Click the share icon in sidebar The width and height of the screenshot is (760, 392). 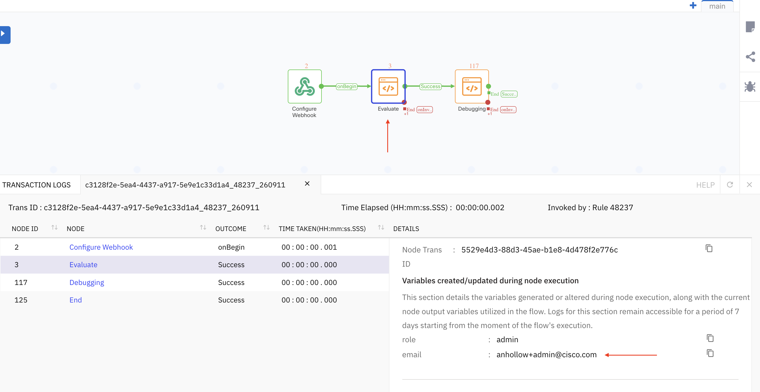(750, 57)
